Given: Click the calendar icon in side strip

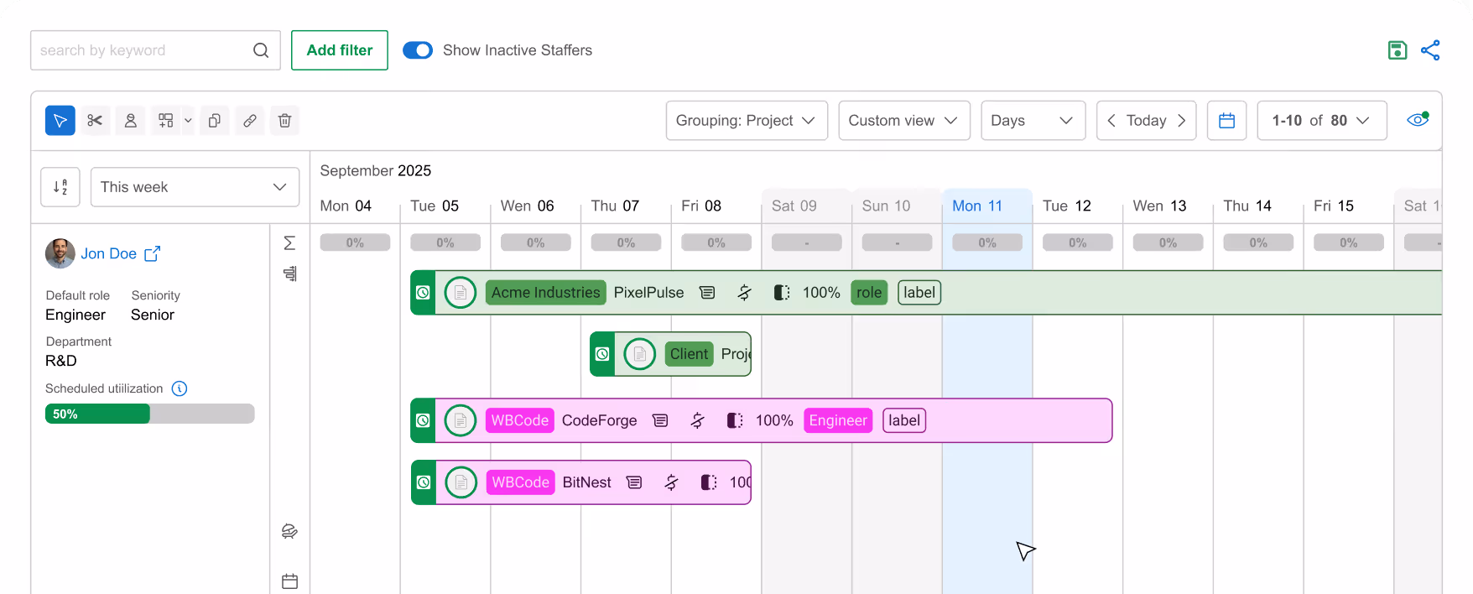Looking at the screenshot, I should tap(289, 581).
